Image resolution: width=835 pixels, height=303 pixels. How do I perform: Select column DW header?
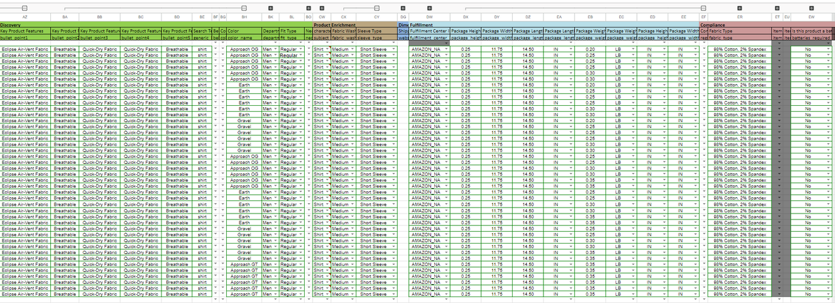(x=429, y=17)
